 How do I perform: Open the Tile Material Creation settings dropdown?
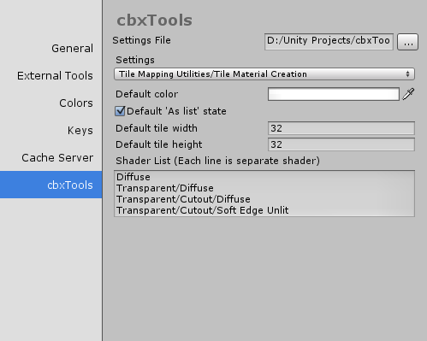point(264,74)
